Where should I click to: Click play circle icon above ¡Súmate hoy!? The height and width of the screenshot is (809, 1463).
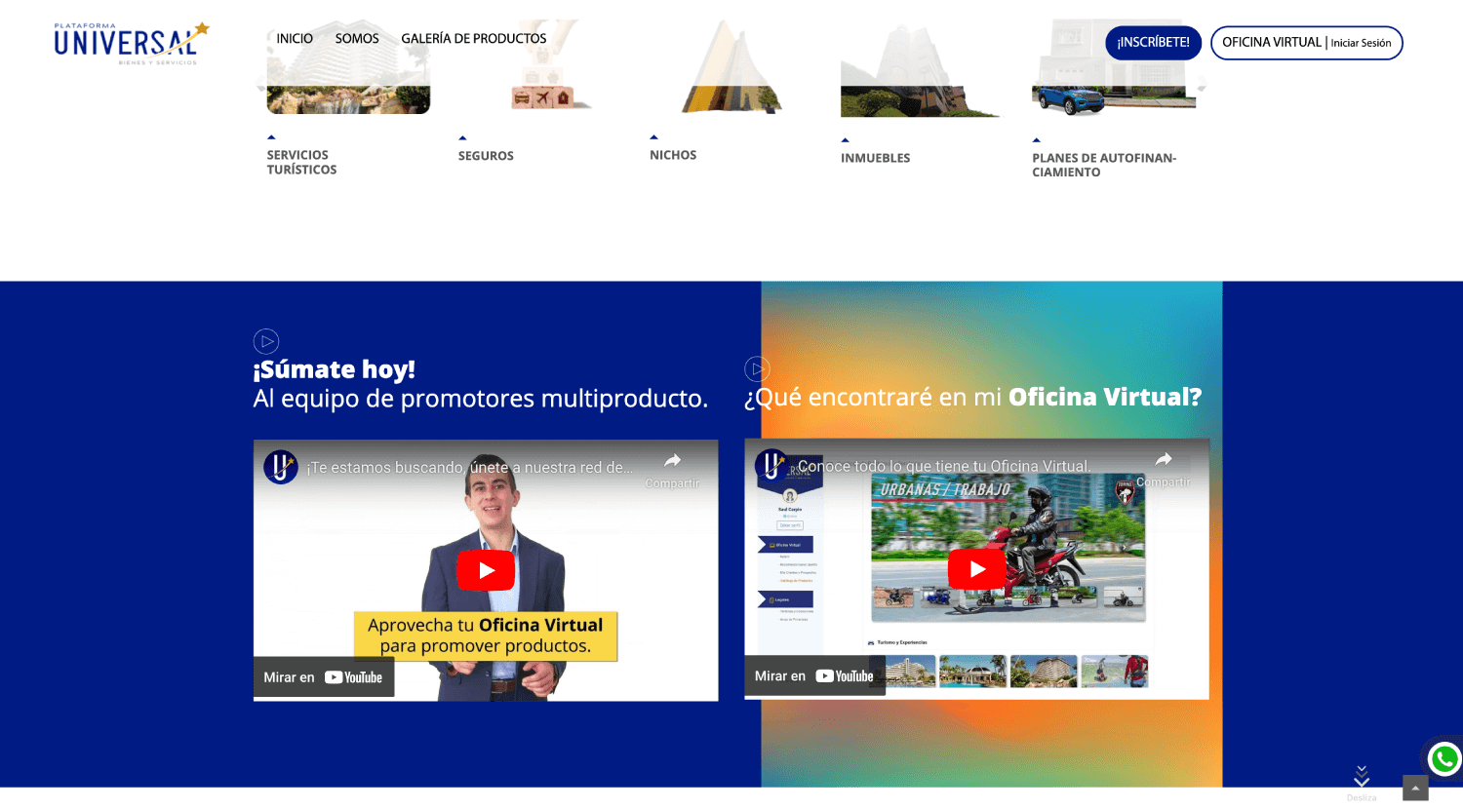point(266,341)
